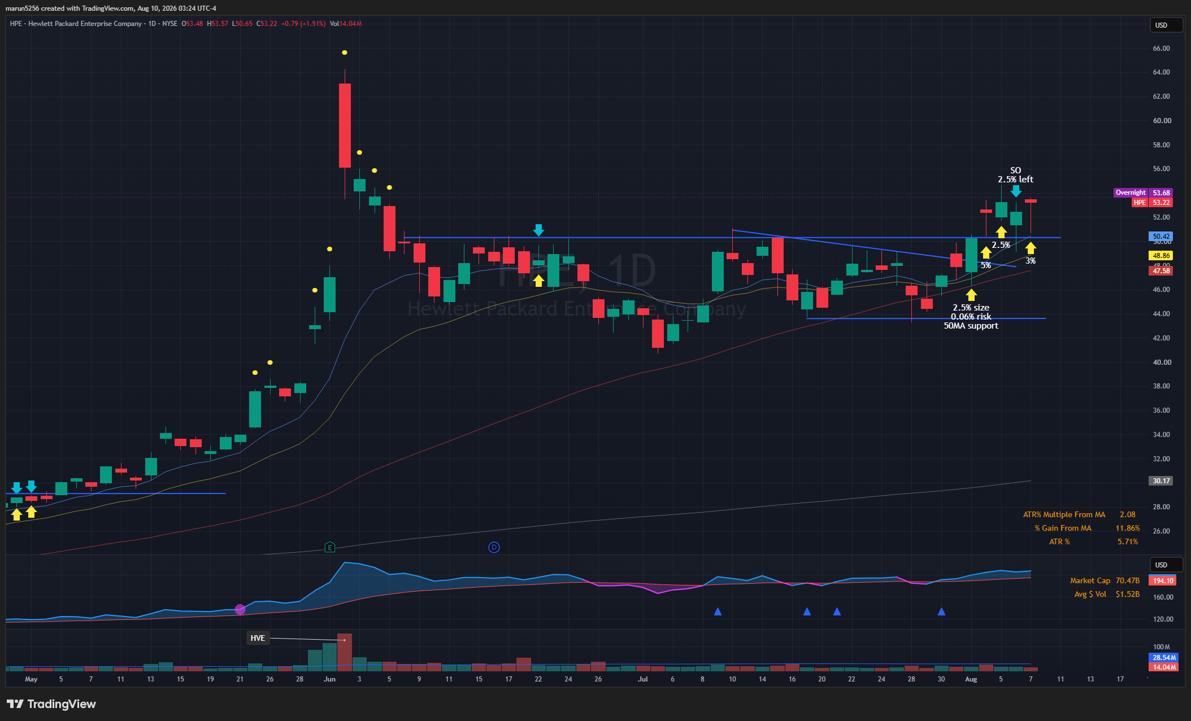Viewport: 1191px width, 721px height.
Task: Click the blue 28.54M volume average label
Action: 1164,658
